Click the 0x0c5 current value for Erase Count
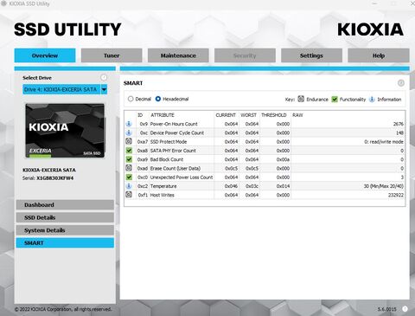The width and height of the screenshot is (415, 316). (231, 168)
